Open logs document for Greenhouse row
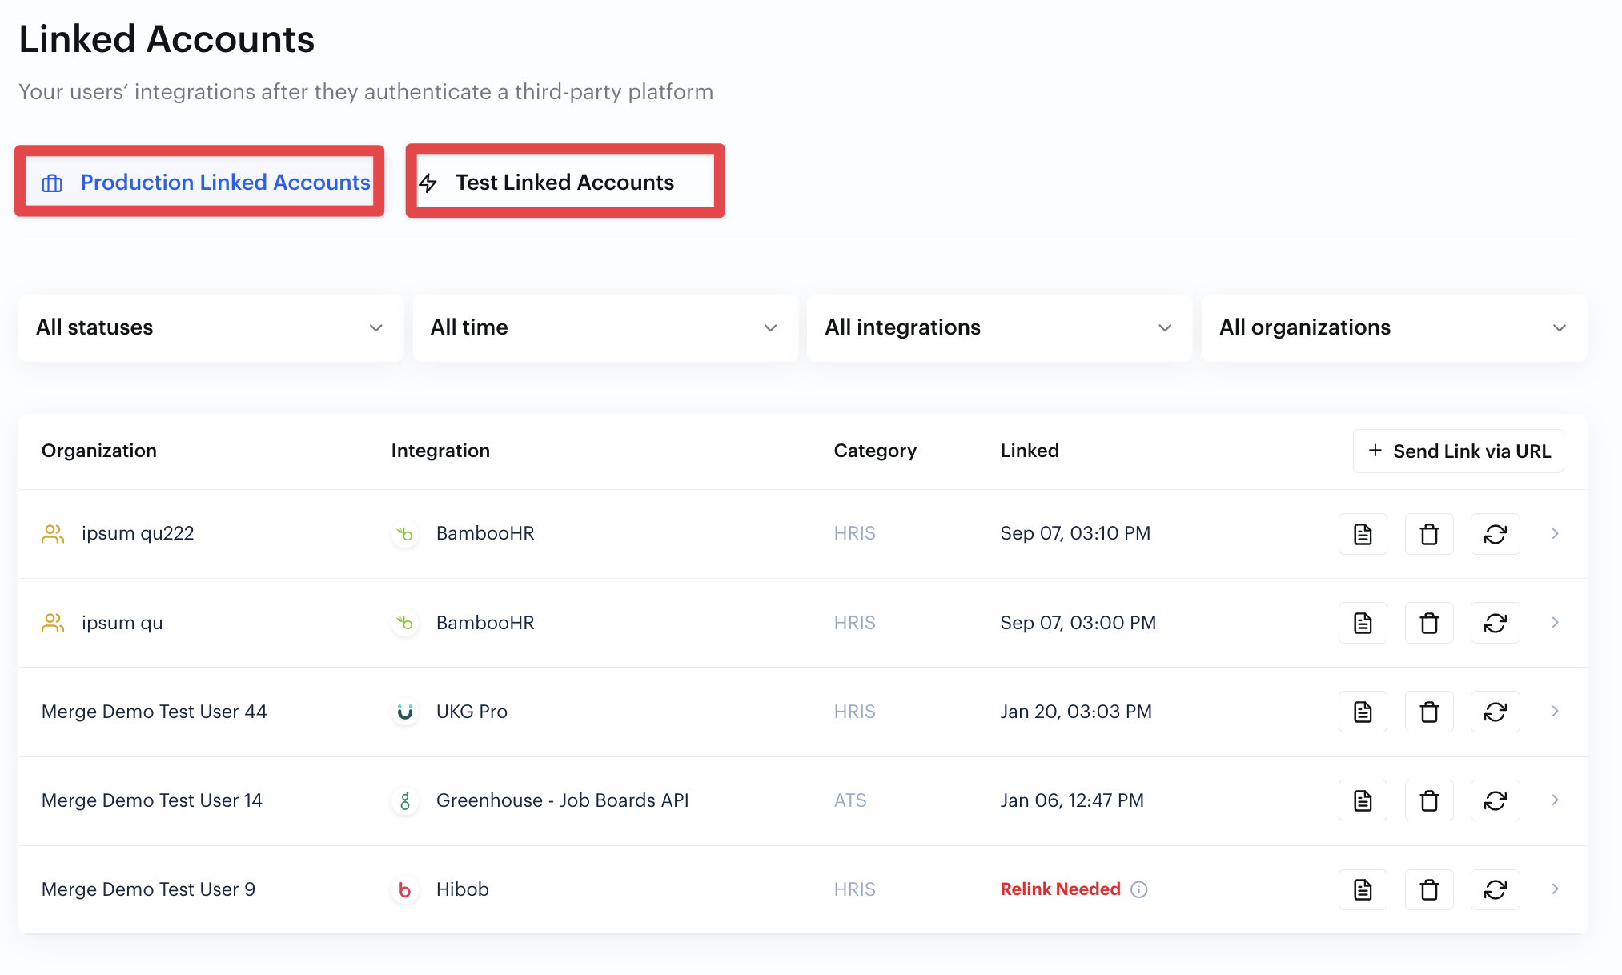 [1363, 800]
